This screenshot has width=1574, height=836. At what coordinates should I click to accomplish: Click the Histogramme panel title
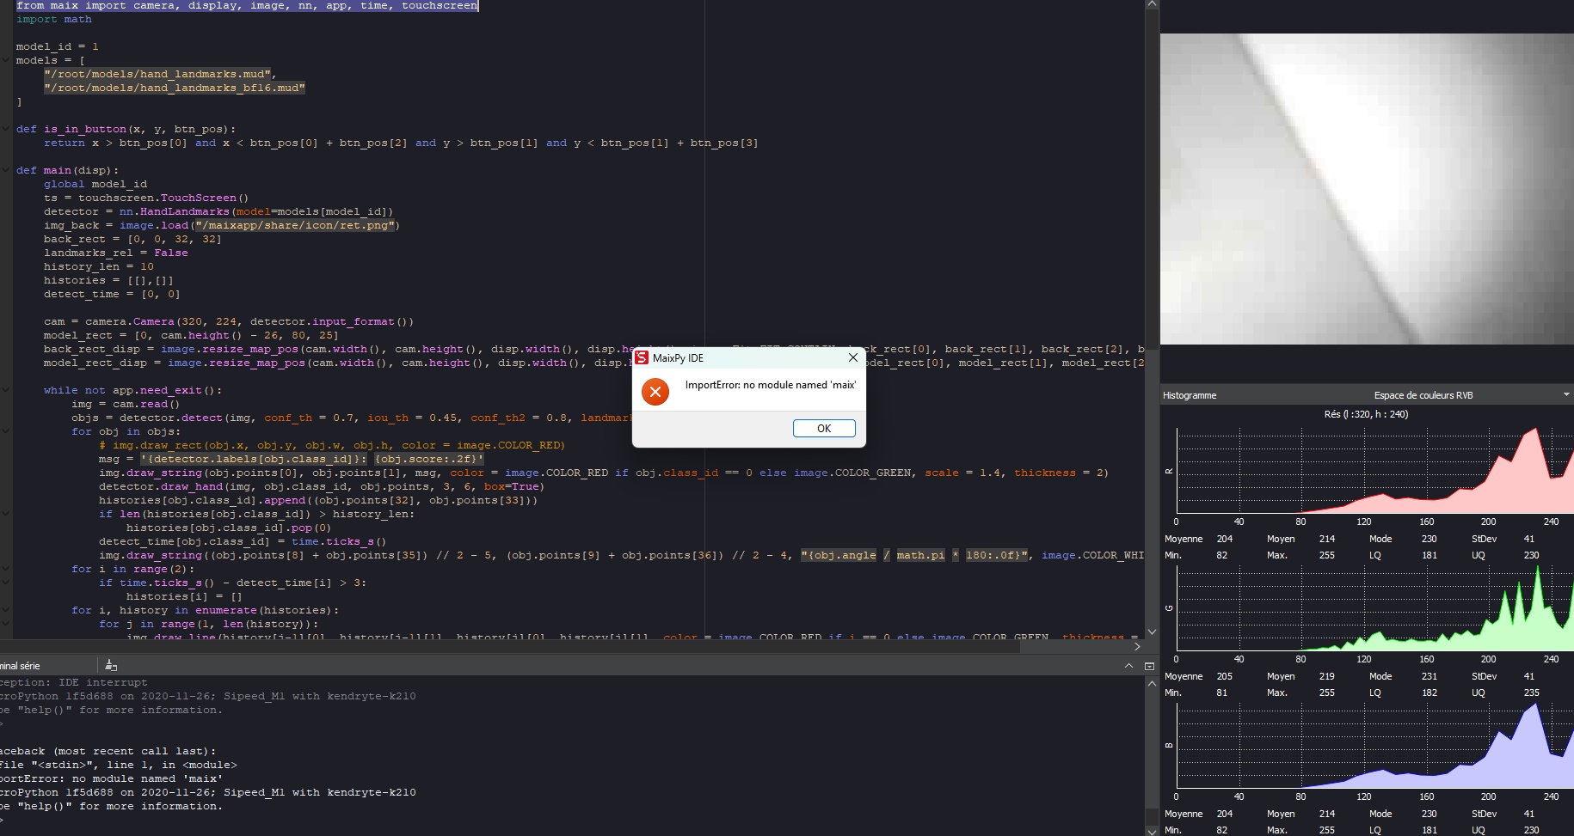pos(1190,395)
